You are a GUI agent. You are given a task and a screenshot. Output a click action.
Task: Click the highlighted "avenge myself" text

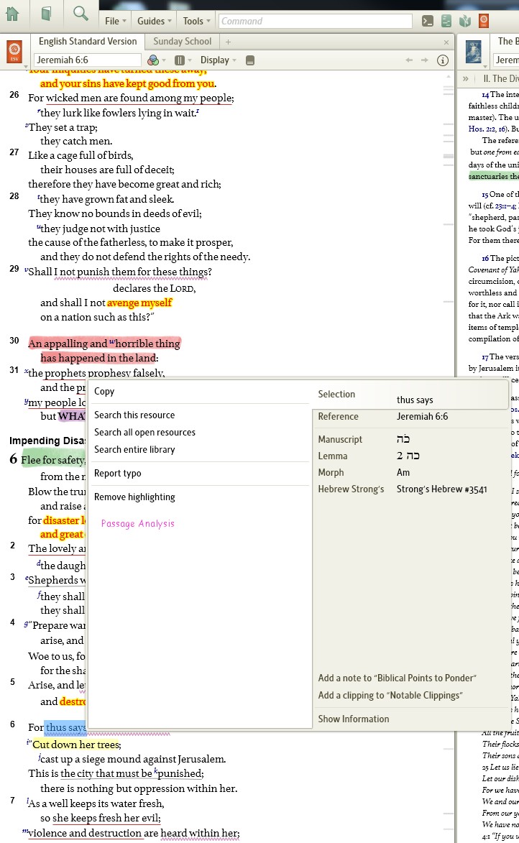click(139, 303)
